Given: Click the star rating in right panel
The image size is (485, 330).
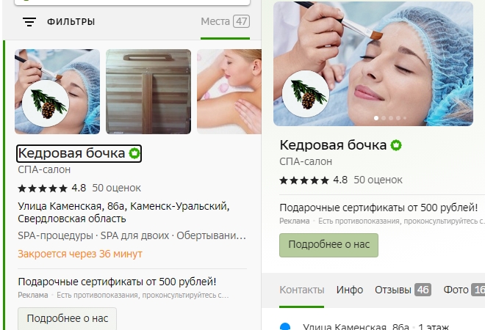Looking at the screenshot, I should tap(304, 180).
